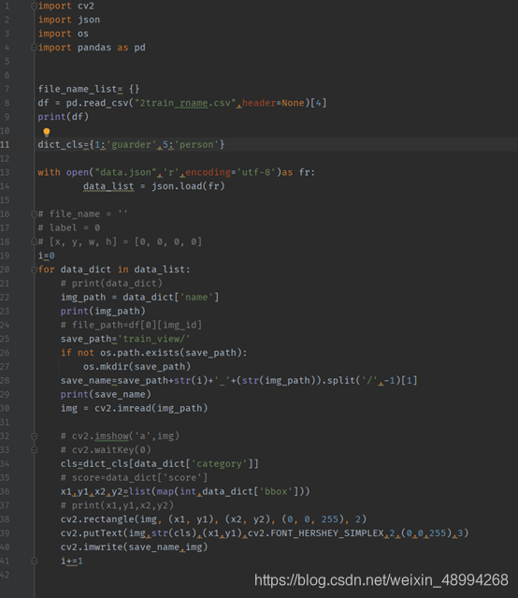Image resolution: width=518 pixels, height=598 pixels.
Task: Click fold marker beside '# cv2.waitKey(0)' comment
Action: click(x=34, y=450)
